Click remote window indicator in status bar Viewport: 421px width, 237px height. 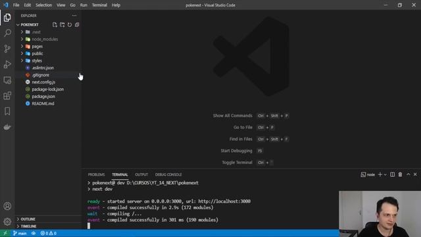pyautogui.click(x=5, y=233)
